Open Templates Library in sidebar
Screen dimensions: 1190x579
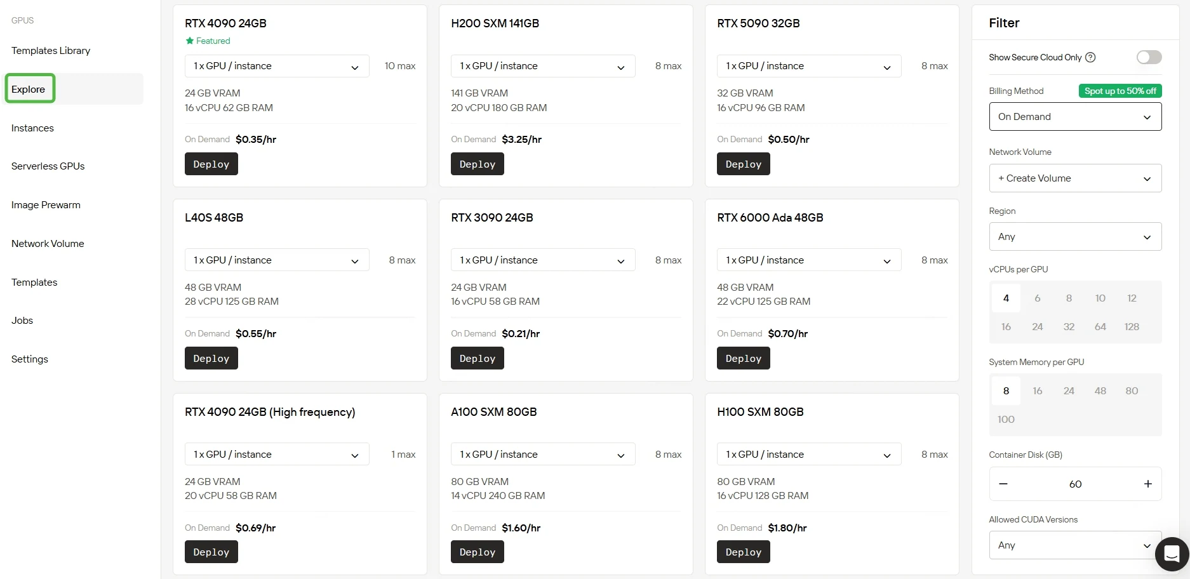[51, 51]
